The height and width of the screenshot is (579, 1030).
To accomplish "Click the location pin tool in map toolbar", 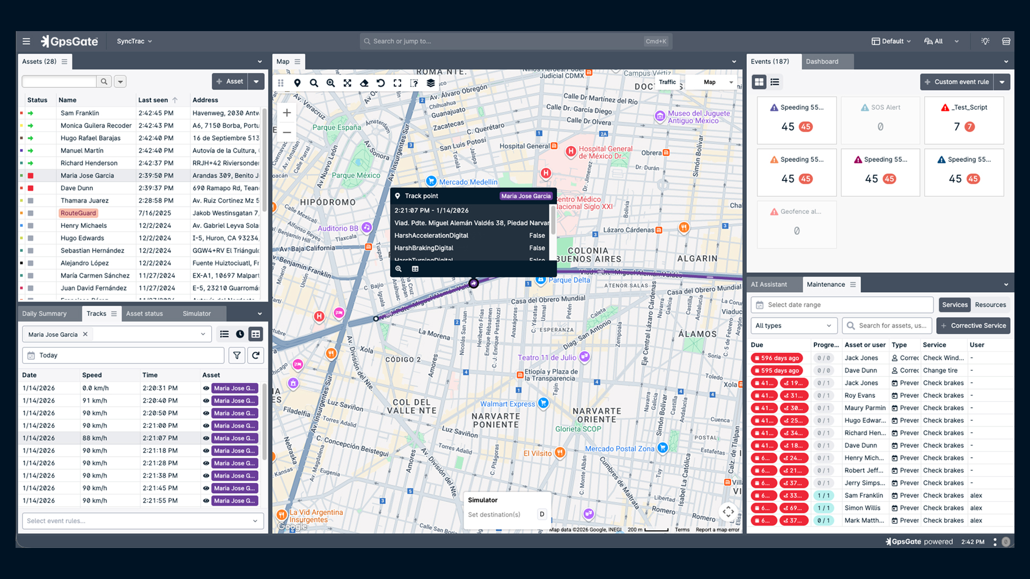I will 297,83.
